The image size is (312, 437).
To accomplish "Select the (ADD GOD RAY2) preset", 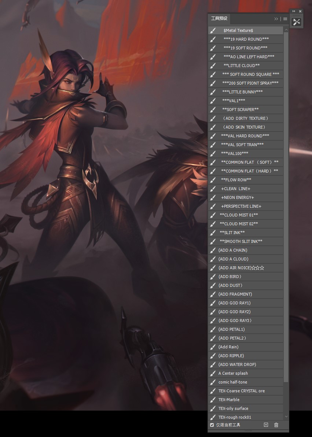I will [x=246, y=312].
